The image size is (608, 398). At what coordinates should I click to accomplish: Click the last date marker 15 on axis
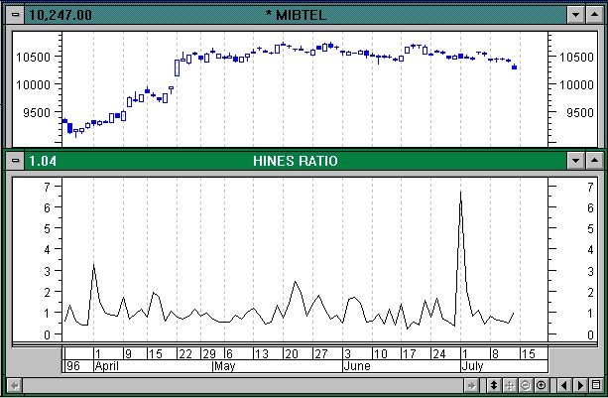tap(529, 353)
